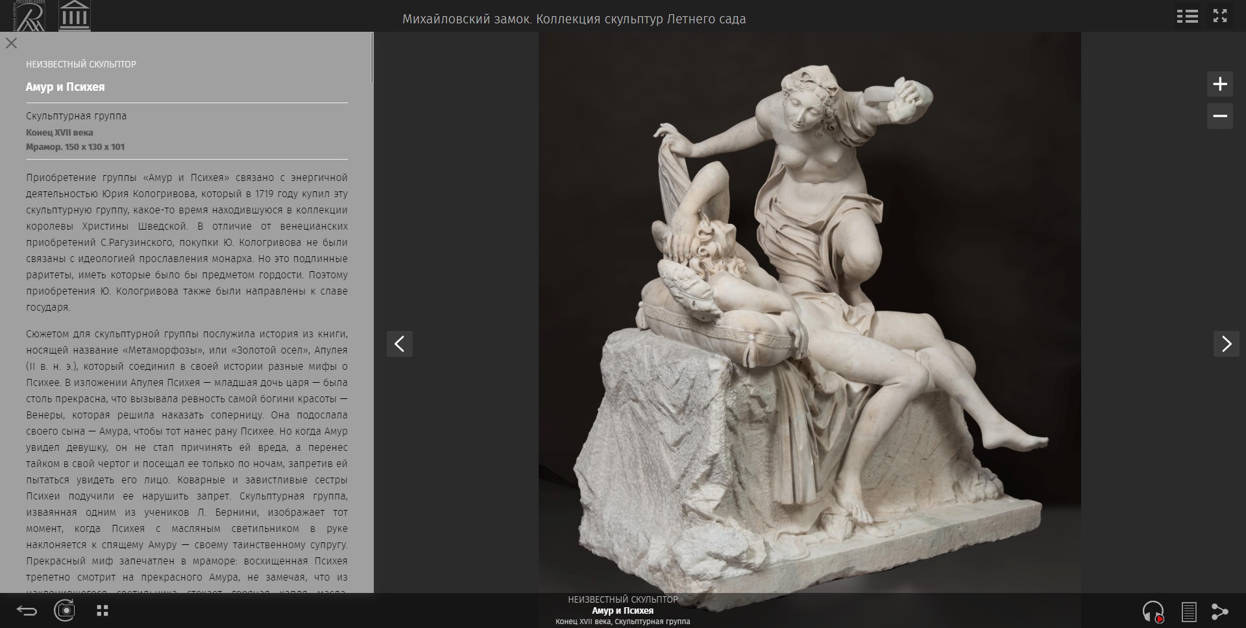The image size is (1246, 628).
Task: Enter fullscreen mode
Action: tap(1220, 16)
